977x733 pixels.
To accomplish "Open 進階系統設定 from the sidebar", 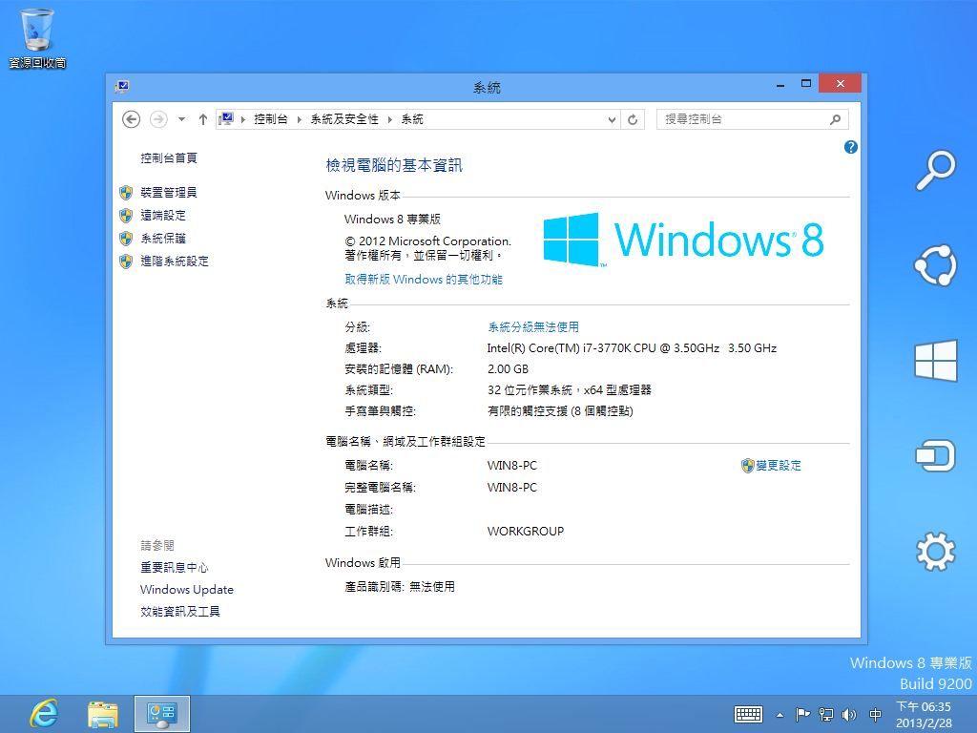I will click(175, 262).
